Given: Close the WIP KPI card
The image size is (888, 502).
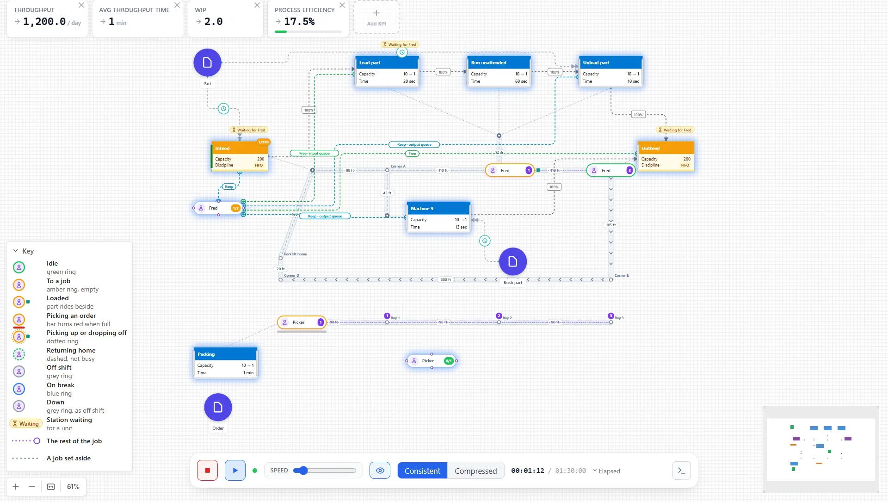Looking at the screenshot, I should (x=257, y=5).
